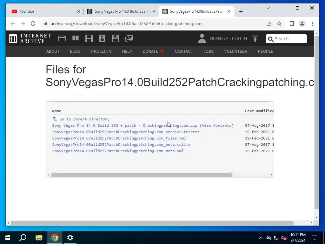Open the Video film strip icon
325x244 pixels.
pyautogui.click(x=89, y=38)
